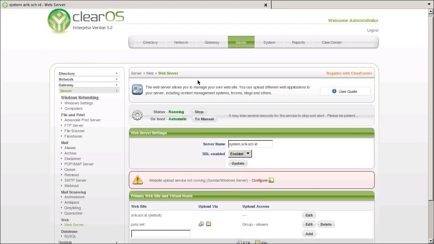
Task: Open mail Retrieval page
Action: tap(72, 175)
